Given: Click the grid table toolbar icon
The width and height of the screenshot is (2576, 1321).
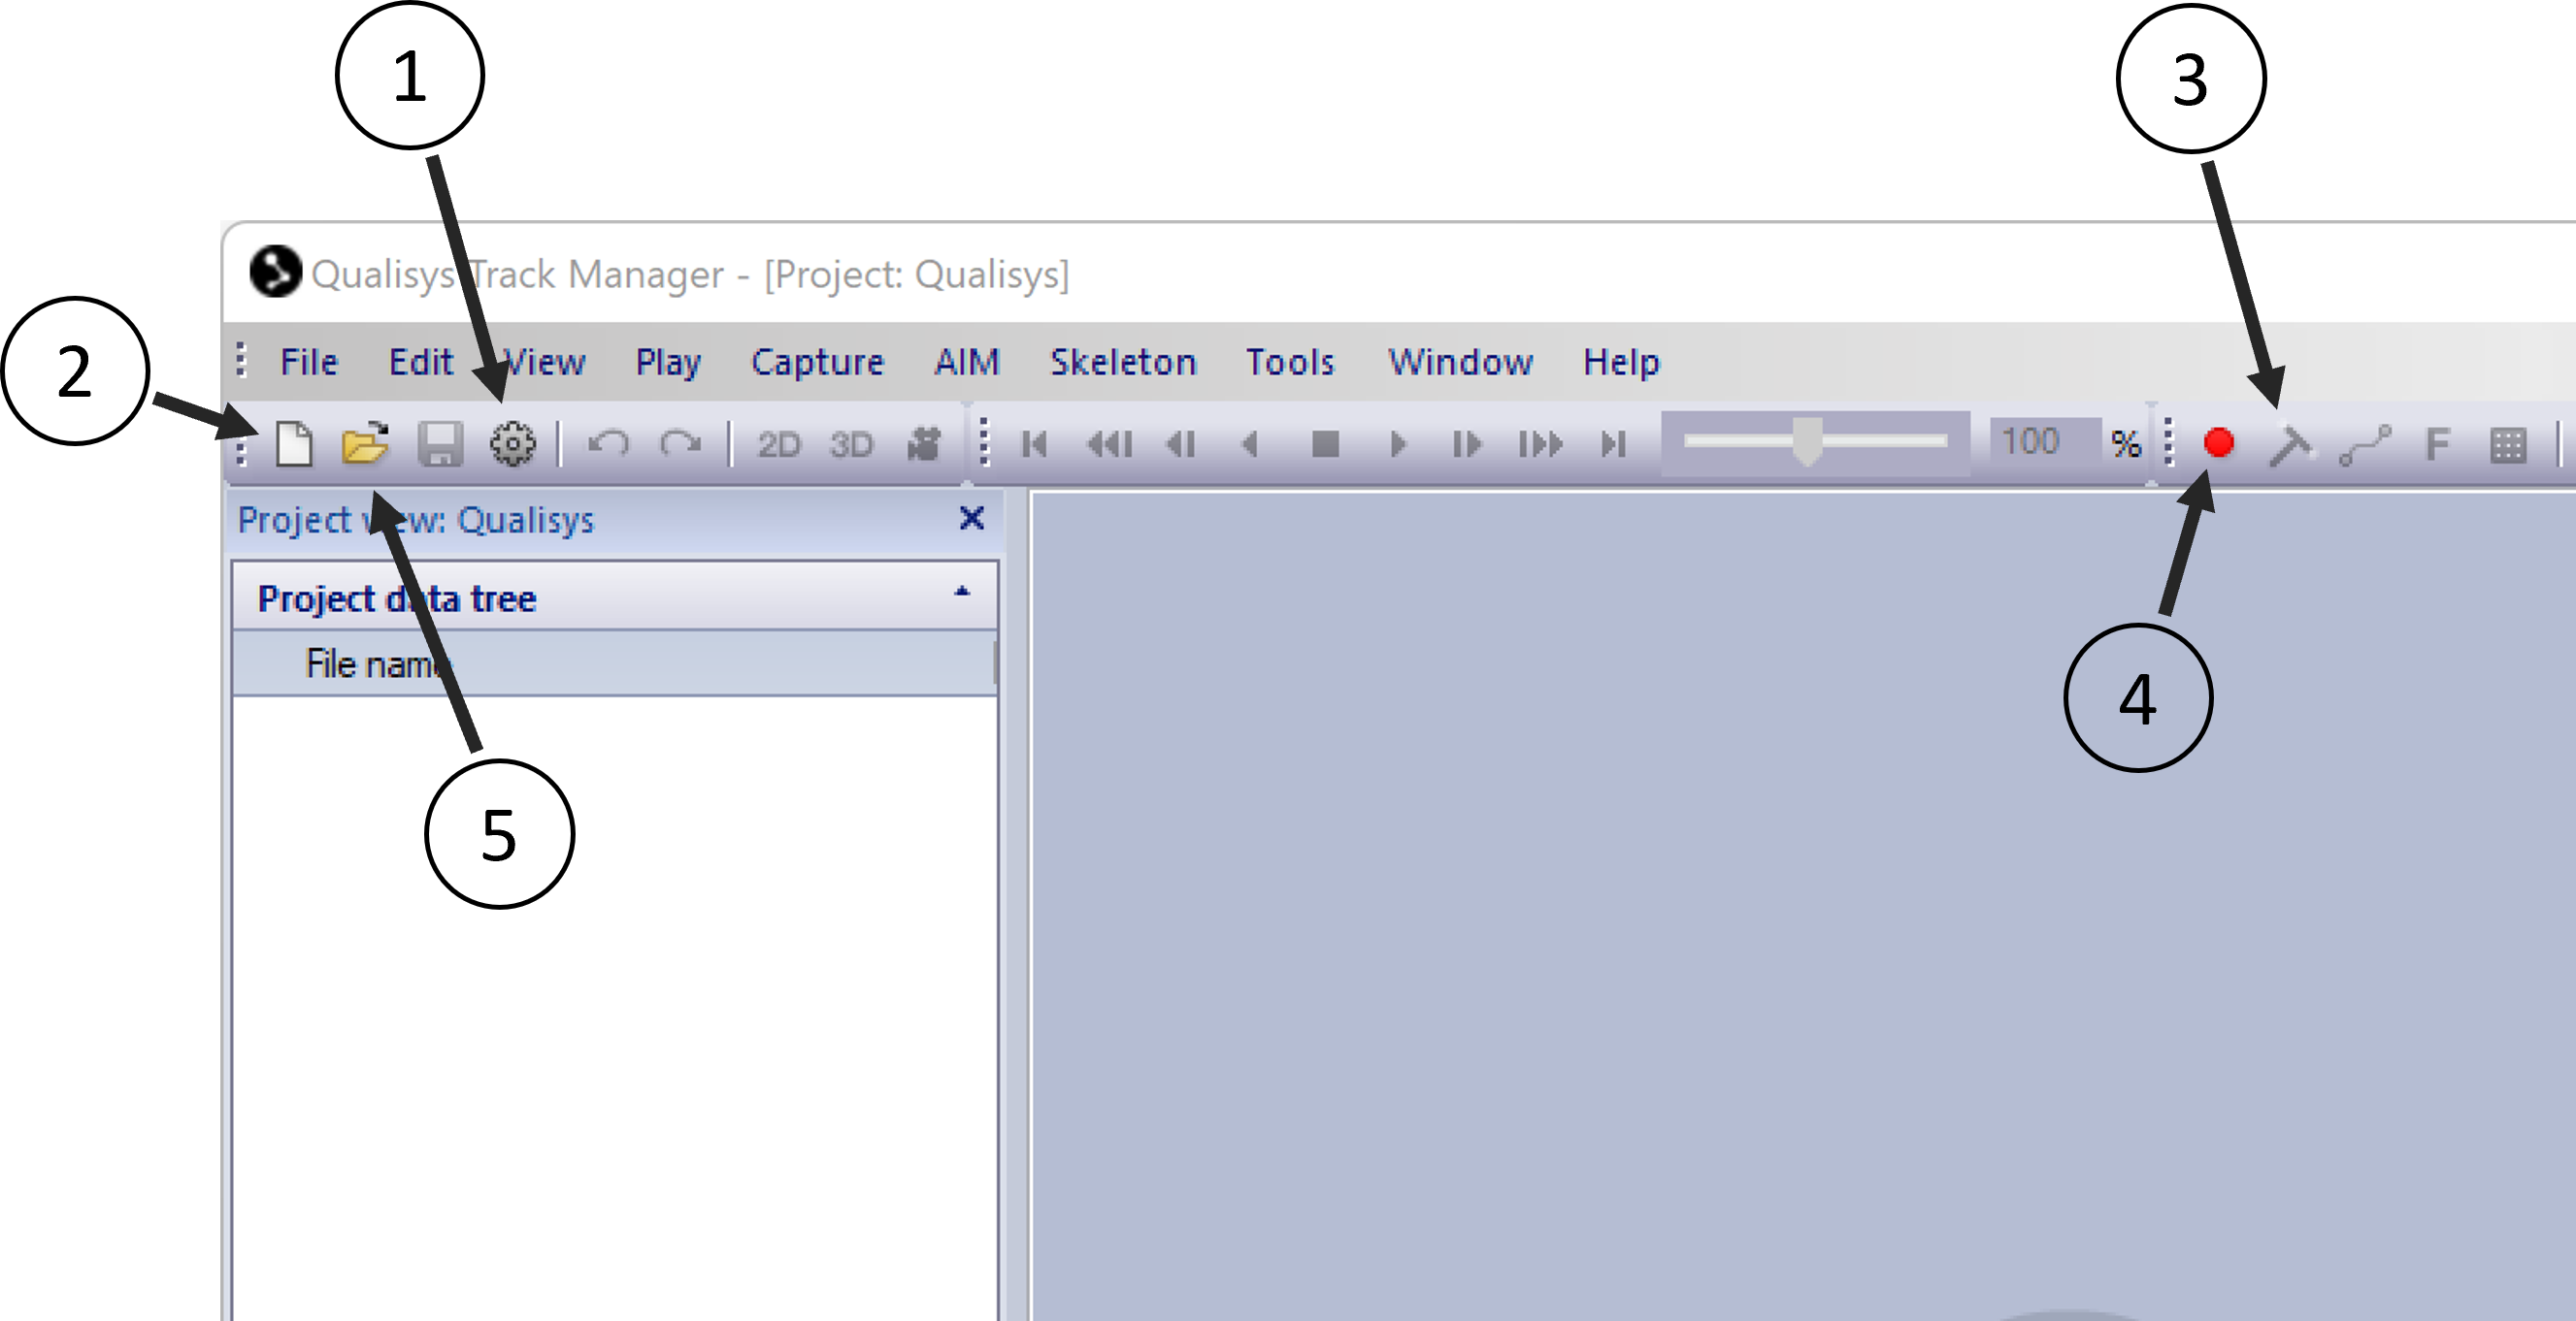Looking at the screenshot, I should point(2508,444).
